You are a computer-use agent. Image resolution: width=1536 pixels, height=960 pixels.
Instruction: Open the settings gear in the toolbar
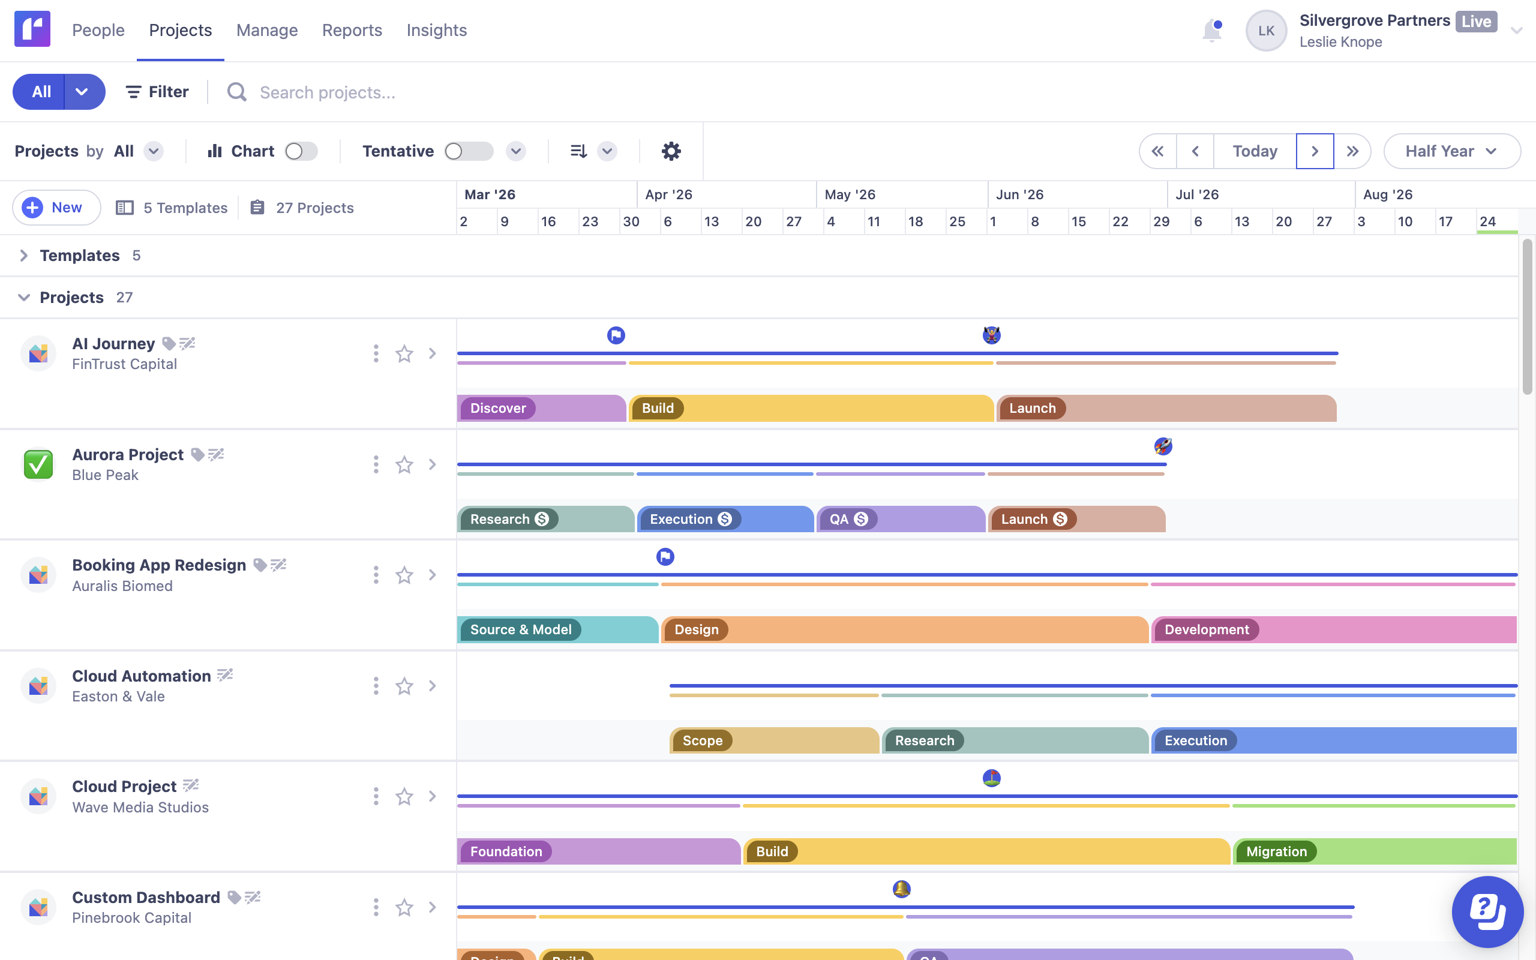[x=671, y=151]
